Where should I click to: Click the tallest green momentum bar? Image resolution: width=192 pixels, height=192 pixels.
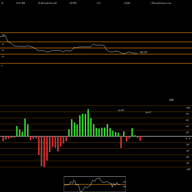click(x=88, y=122)
